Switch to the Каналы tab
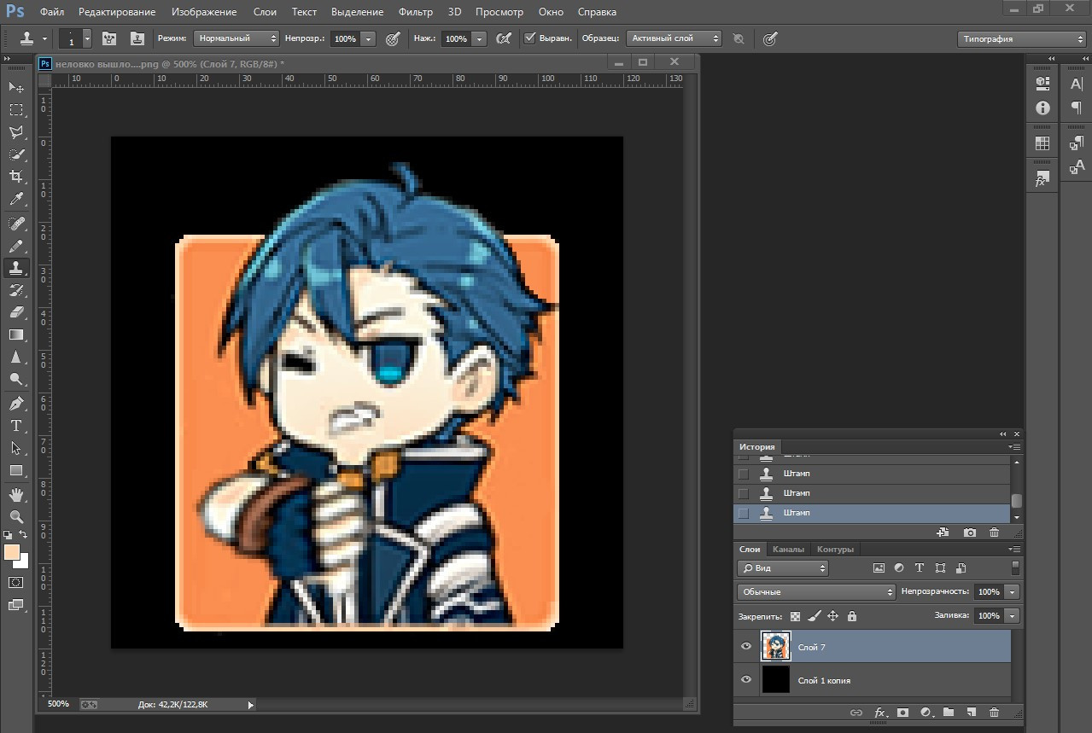This screenshot has height=733, width=1092. tap(788, 550)
